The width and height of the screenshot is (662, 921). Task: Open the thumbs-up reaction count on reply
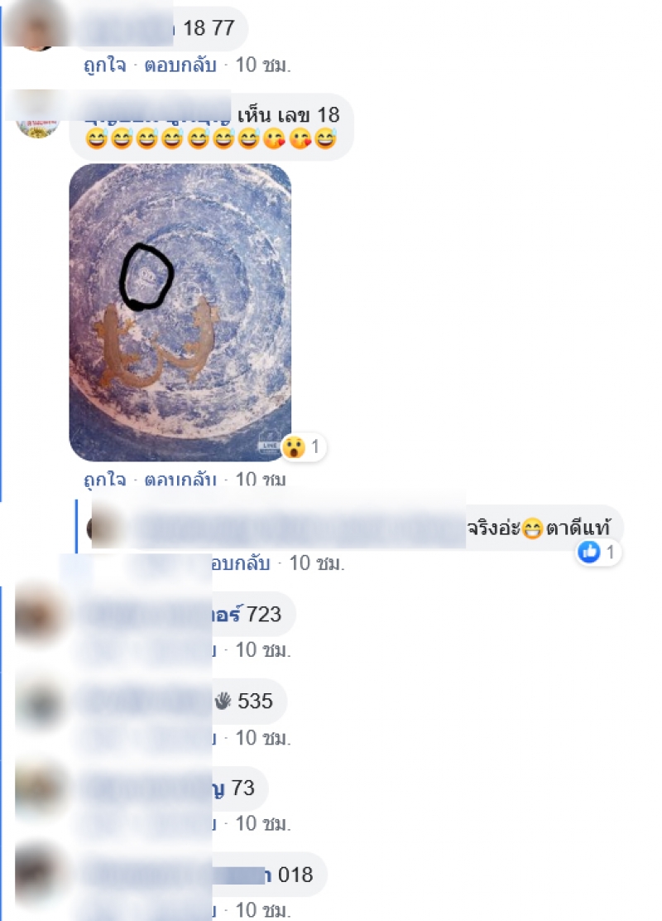(598, 552)
